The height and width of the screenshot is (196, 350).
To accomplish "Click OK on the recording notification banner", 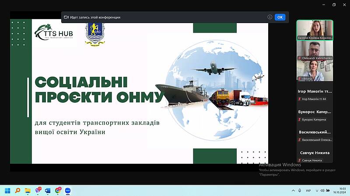I will (x=280, y=17).
